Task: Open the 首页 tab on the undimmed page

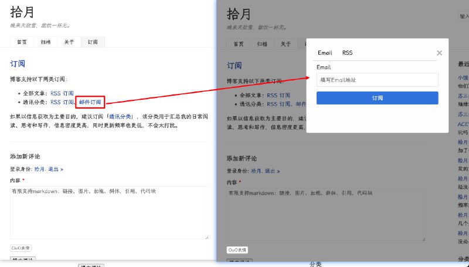Action: pos(22,42)
